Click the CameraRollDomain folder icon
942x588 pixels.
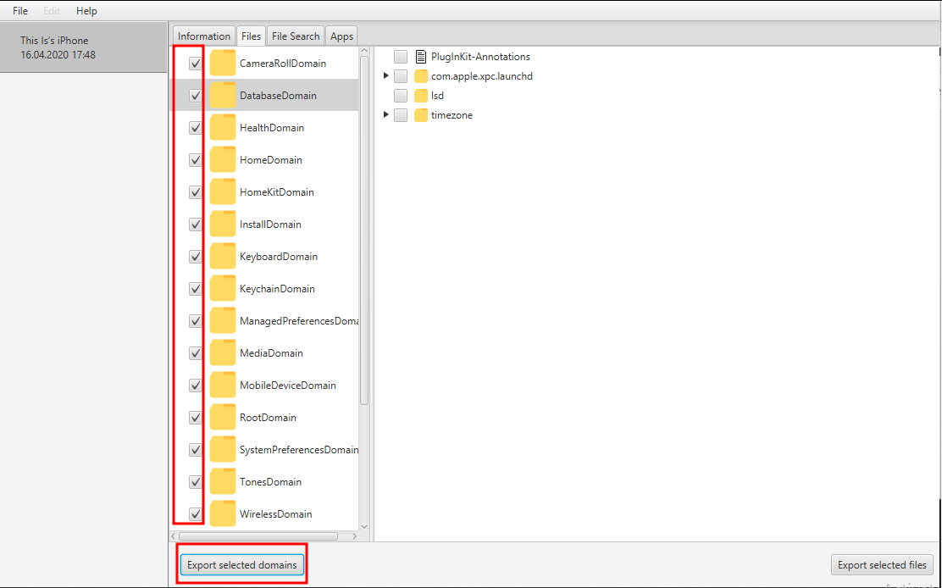coord(222,63)
